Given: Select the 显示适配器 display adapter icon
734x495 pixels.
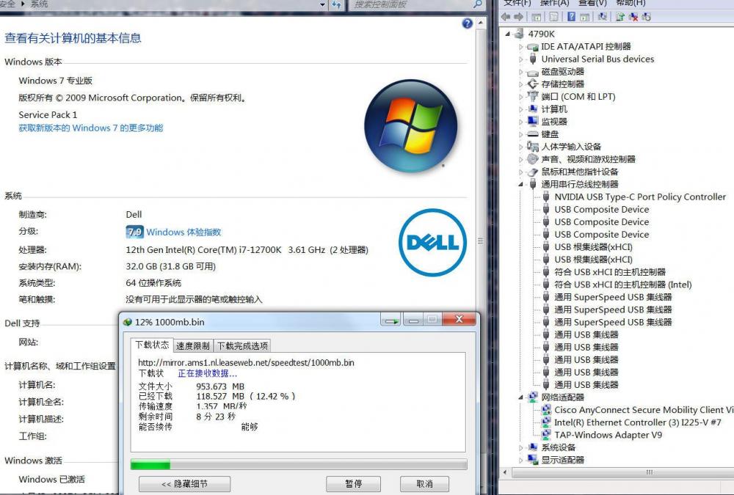Looking at the screenshot, I should [x=533, y=460].
